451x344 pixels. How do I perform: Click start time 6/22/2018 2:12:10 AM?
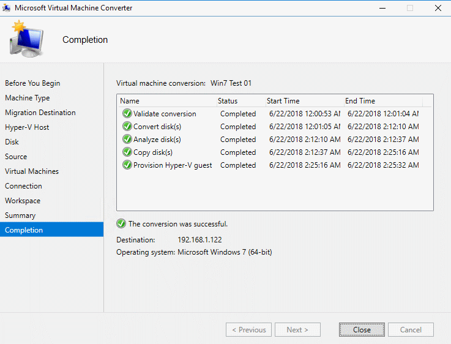pyautogui.click(x=305, y=139)
